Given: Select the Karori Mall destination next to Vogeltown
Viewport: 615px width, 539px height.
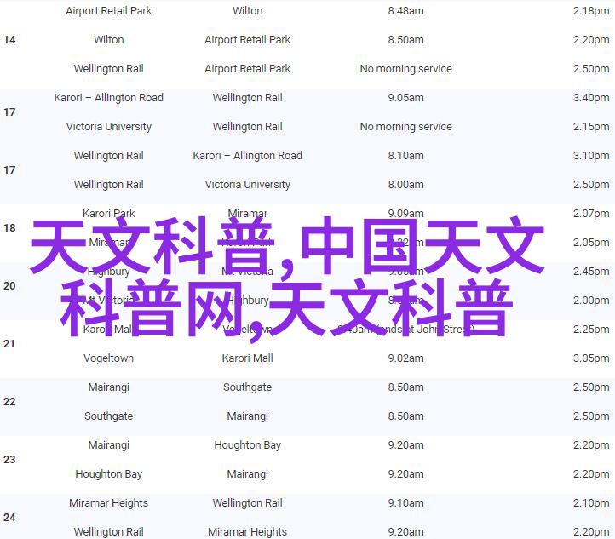Looking at the screenshot, I should click(247, 358).
